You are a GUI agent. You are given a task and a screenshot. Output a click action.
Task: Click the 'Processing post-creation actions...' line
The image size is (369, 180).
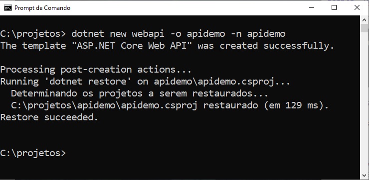(x=96, y=70)
